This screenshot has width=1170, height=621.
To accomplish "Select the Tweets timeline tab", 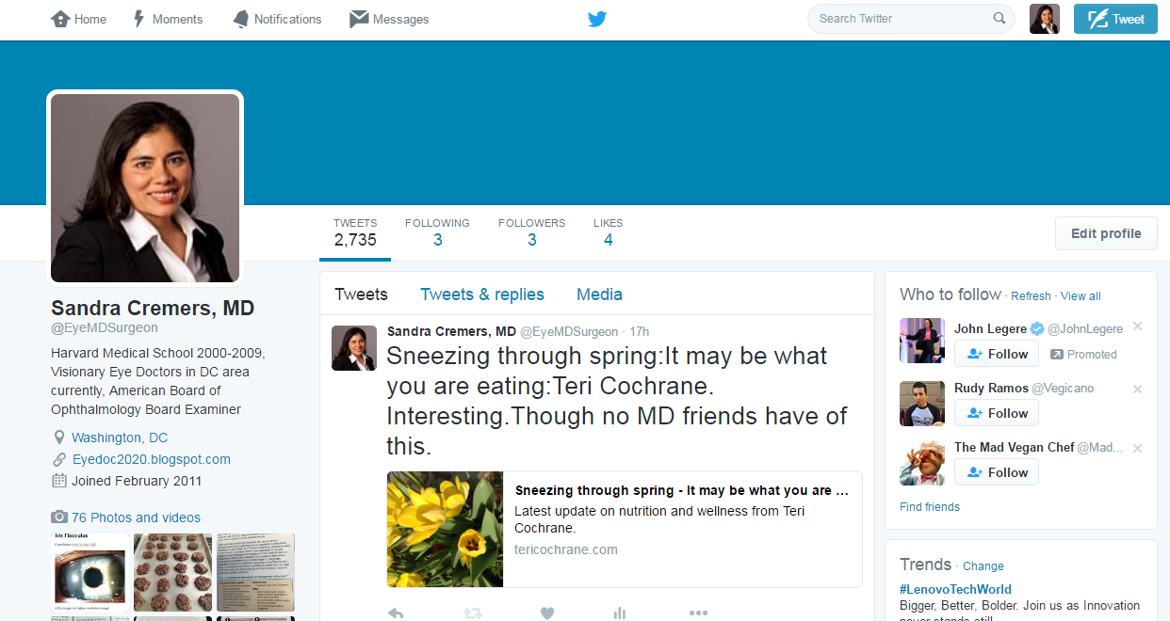I will [x=361, y=295].
